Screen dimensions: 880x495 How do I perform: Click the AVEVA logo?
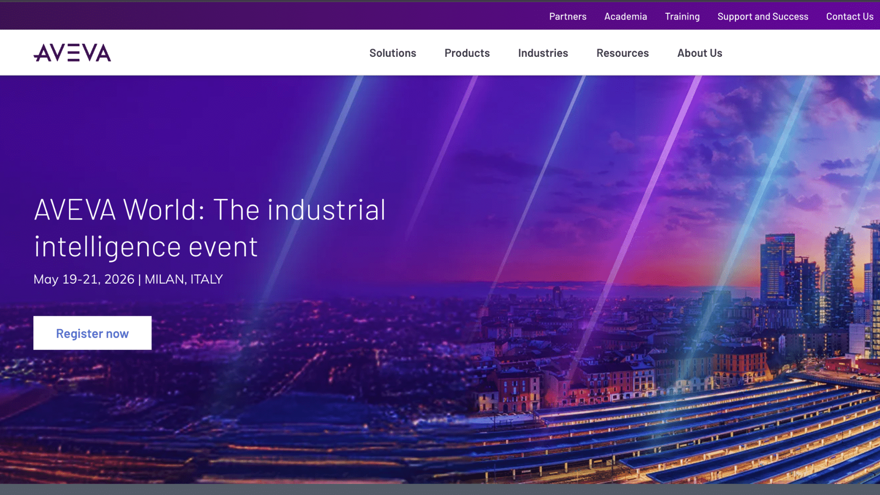72,53
